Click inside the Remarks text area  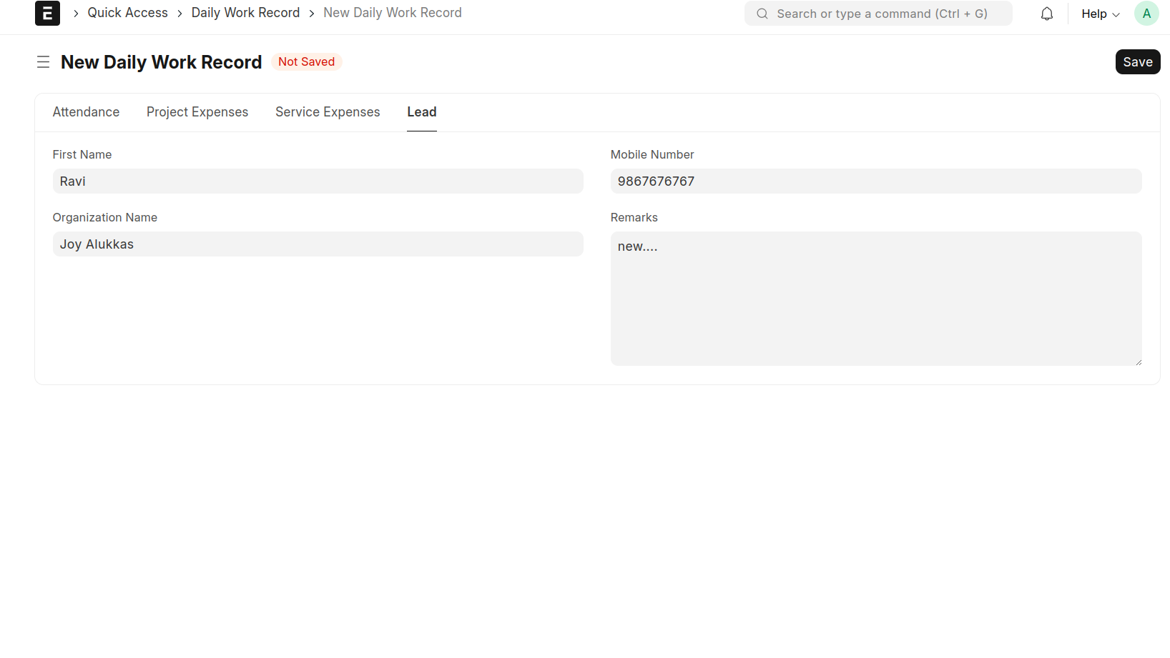pyautogui.click(x=875, y=299)
